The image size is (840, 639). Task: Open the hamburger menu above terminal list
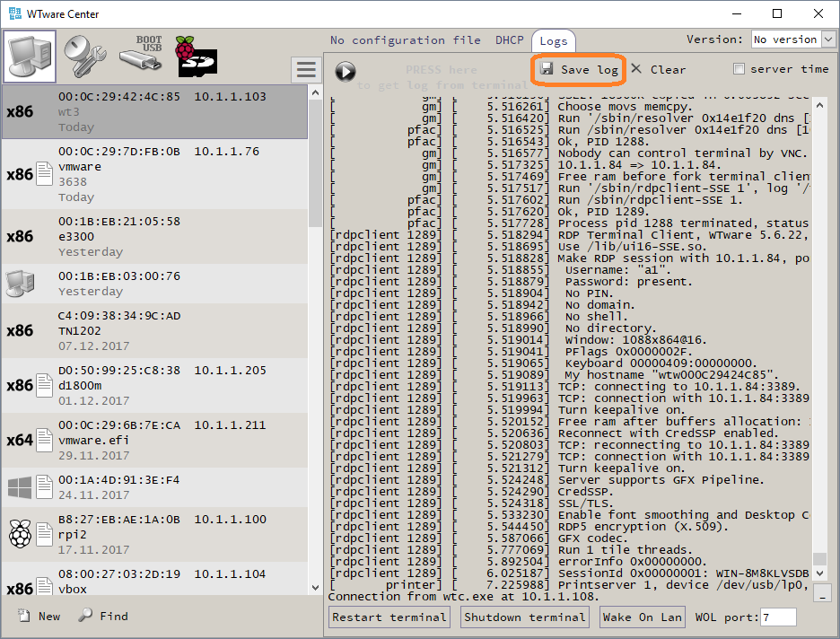(306, 71)
